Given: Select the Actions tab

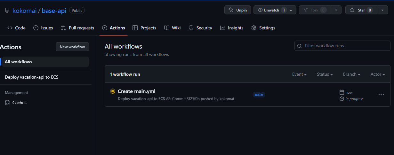Looking at the screenshot, I should pos(113,28).
